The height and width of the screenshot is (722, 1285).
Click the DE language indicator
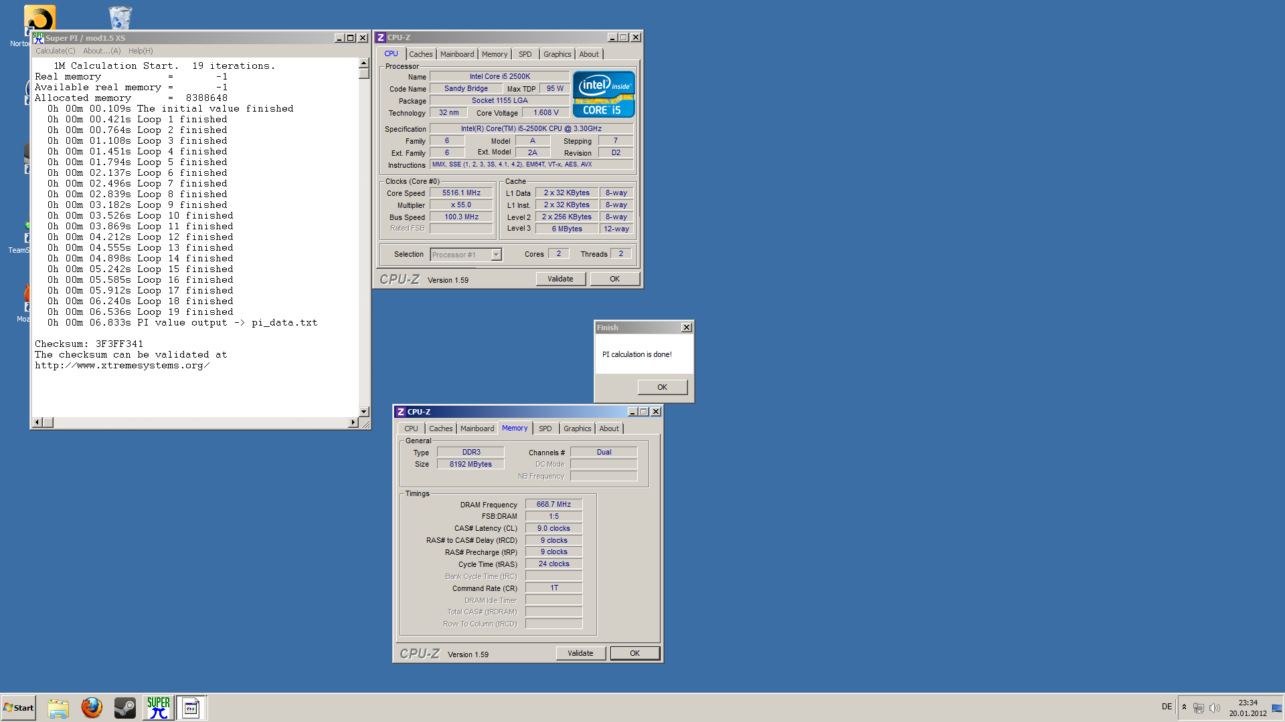pos(1167,707)
